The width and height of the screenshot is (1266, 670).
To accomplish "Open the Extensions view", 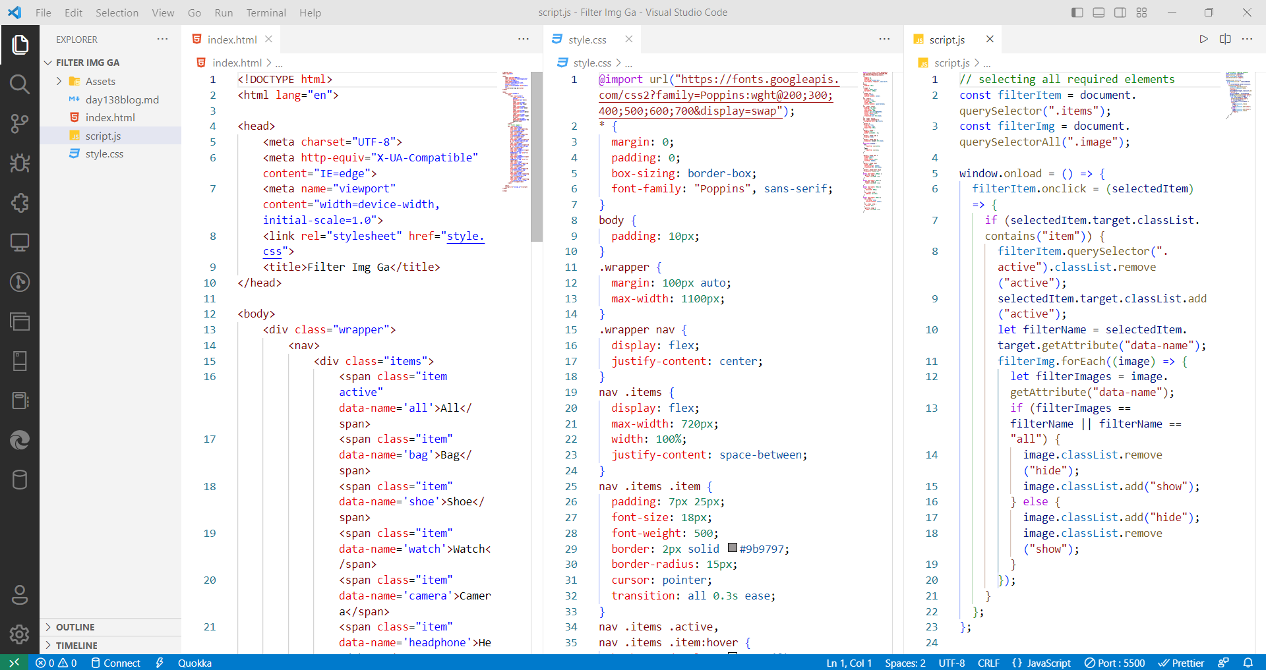I will [x=20, y=203].
